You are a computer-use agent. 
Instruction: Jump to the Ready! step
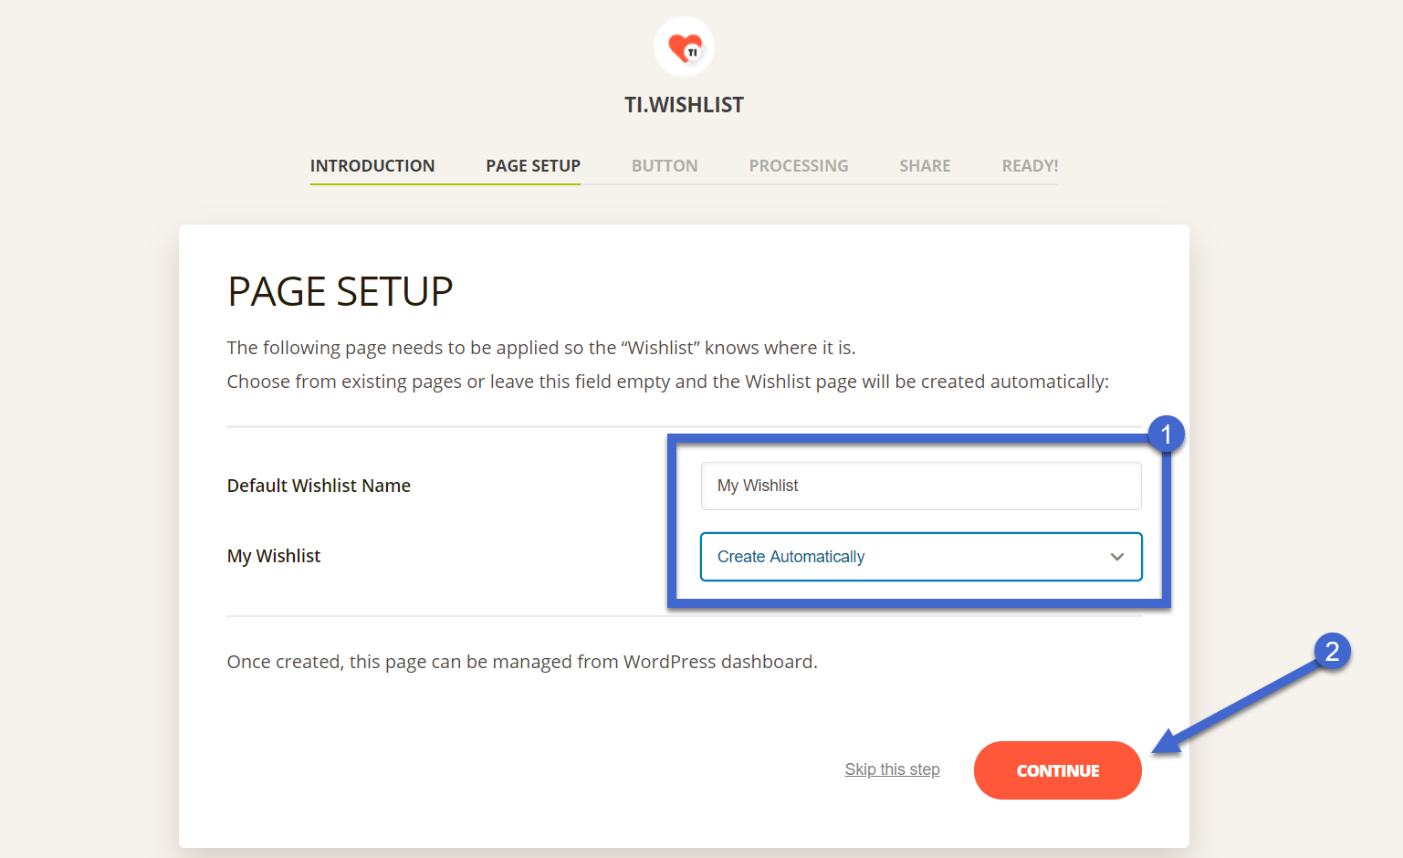[x=1030, y=165]
